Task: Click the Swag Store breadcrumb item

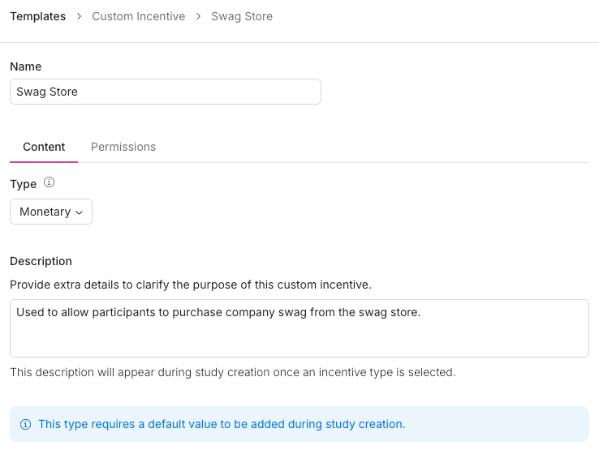Action: click(242, 16)
